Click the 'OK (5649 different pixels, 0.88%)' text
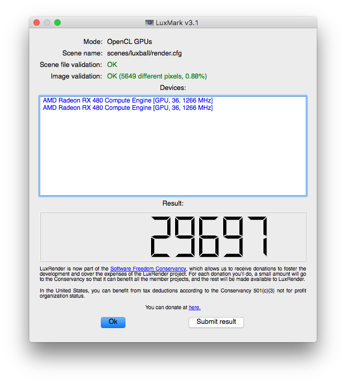The height and width of the screenshot is (384, 346). point(157,76)
